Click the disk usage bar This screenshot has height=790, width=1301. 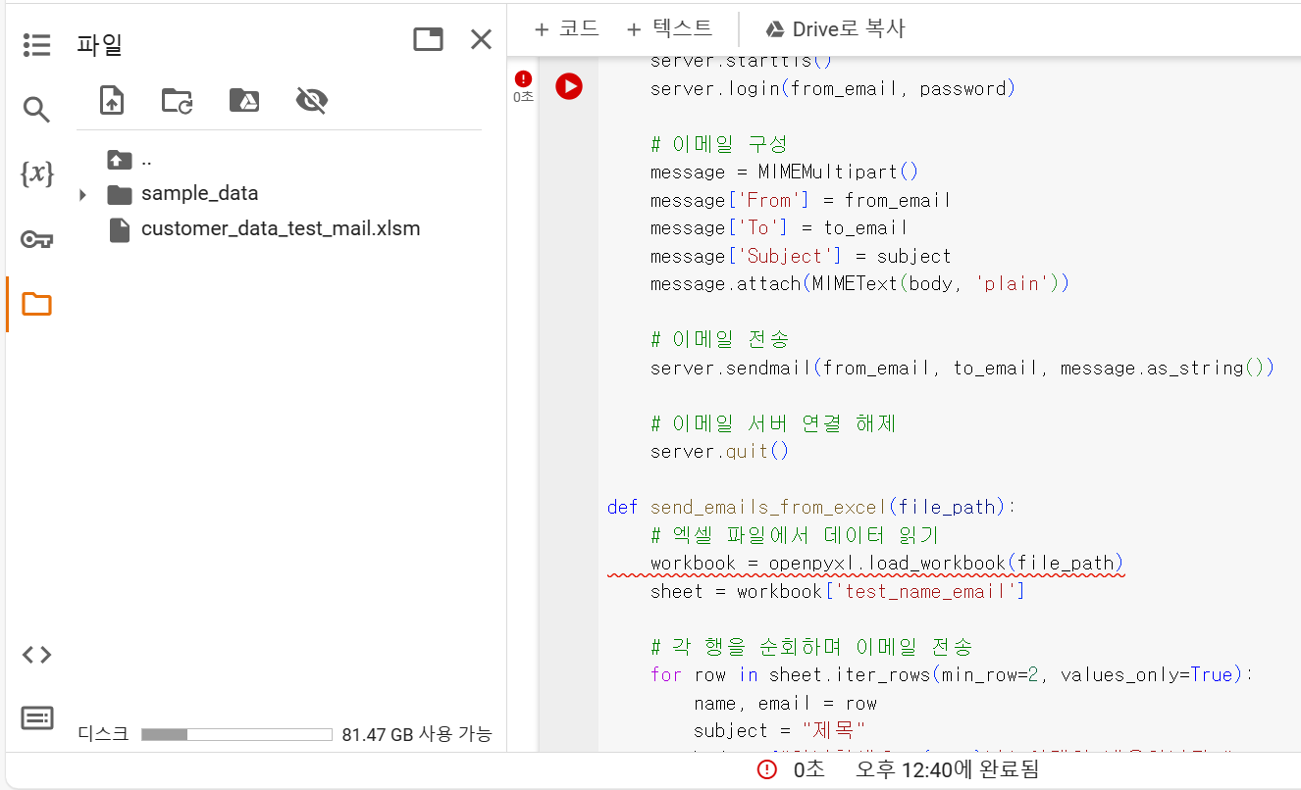(236, 734)
